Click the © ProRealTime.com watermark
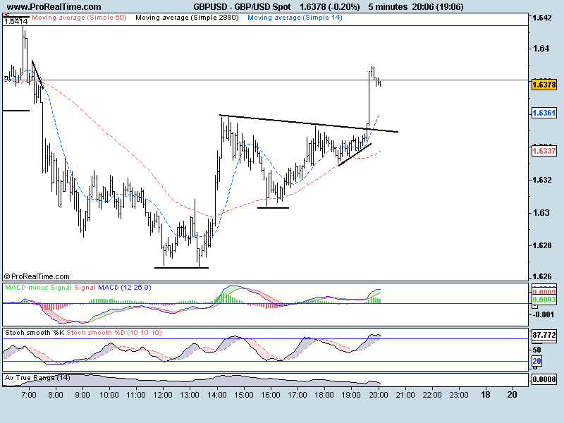Image resolution: width=564 pixels, height=423 pixels. click(x=37, y=277)
